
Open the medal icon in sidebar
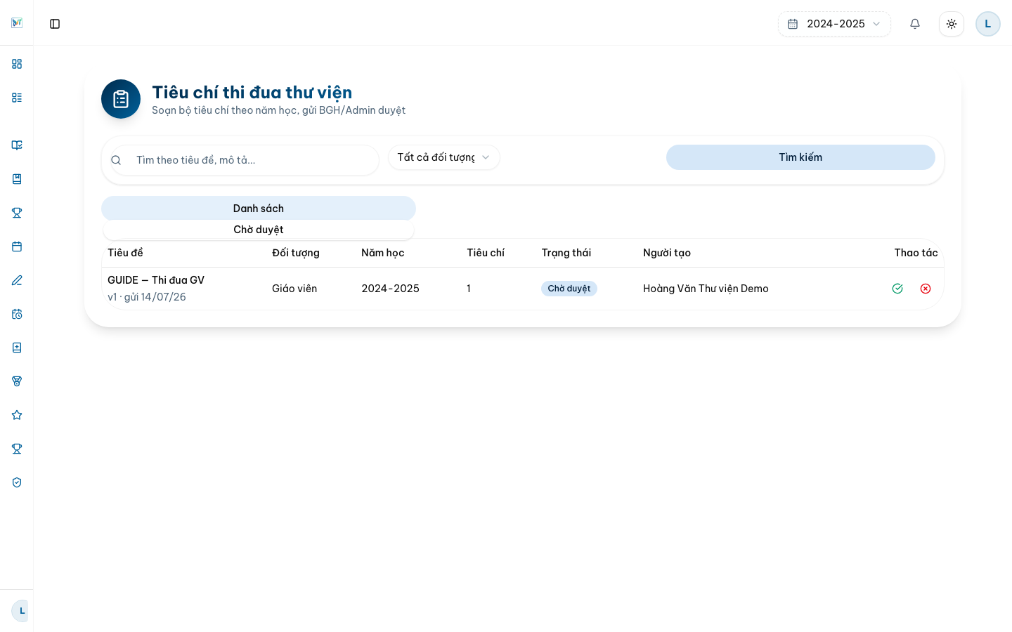(x=17, y=381)
